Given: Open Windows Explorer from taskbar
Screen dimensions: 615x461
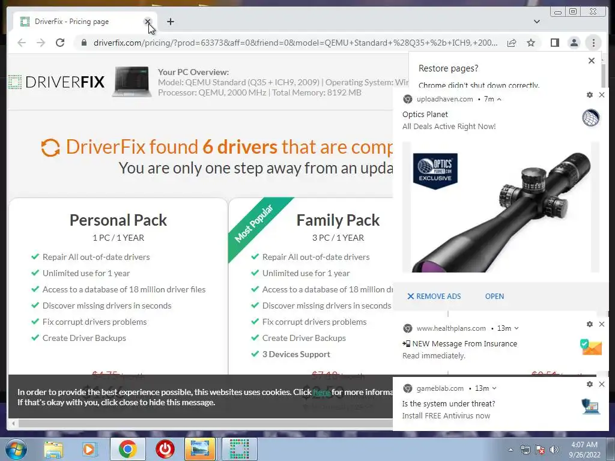Looking at the screenshot, I should [x=53, y=449].
